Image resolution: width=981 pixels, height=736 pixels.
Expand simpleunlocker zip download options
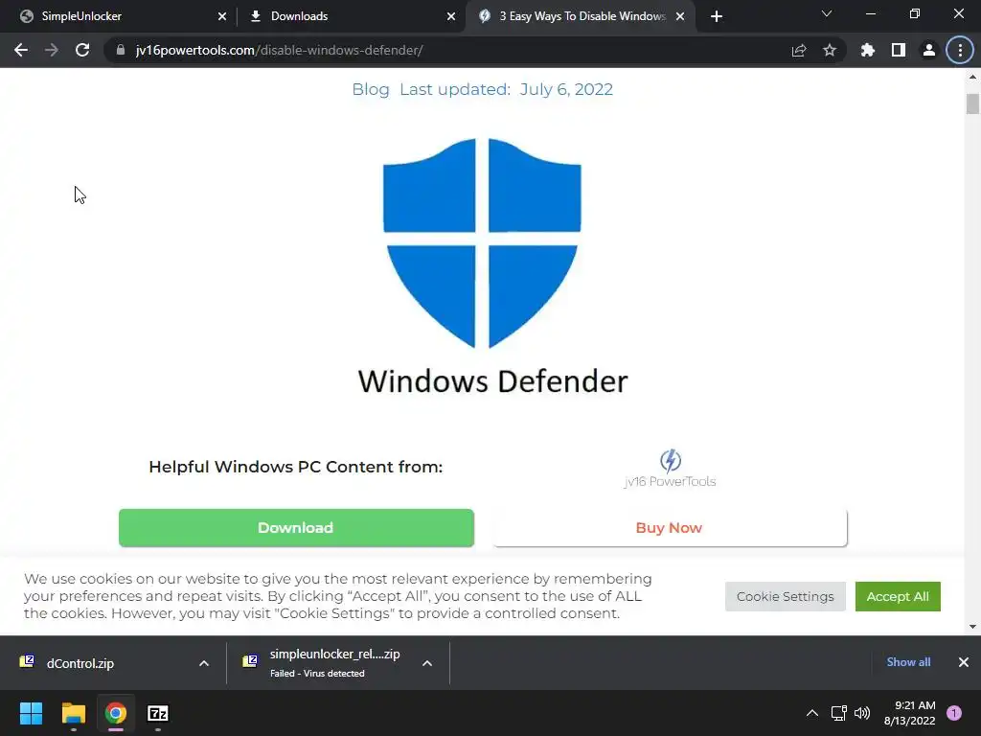(x=427, y=663)
